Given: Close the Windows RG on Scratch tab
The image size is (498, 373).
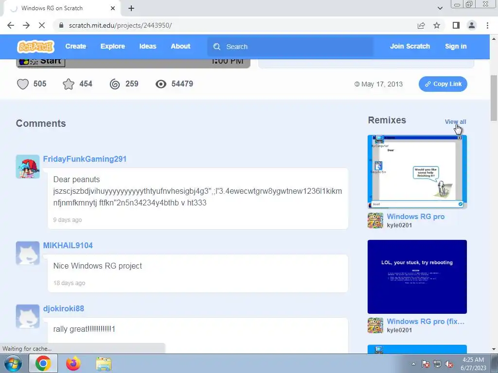Looking at the screenshot, I should (113, 9).
